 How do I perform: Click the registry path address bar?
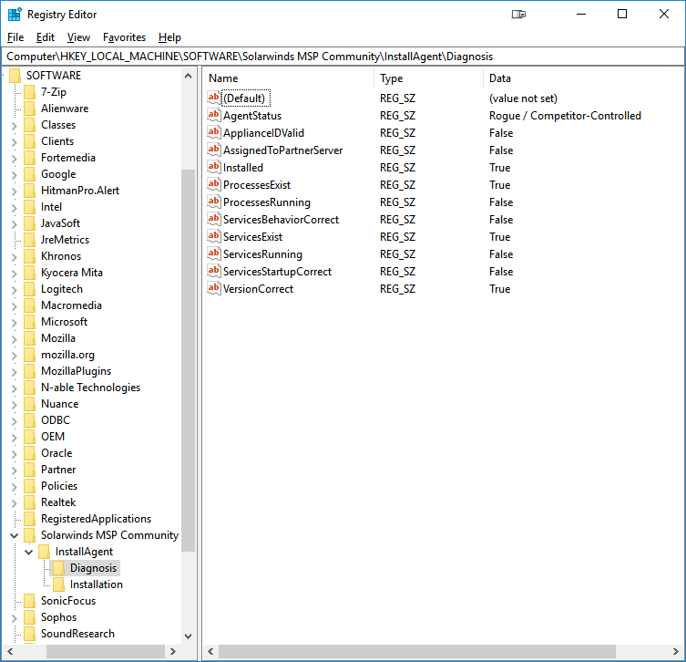pyautogui.click(x=343, y=57)
